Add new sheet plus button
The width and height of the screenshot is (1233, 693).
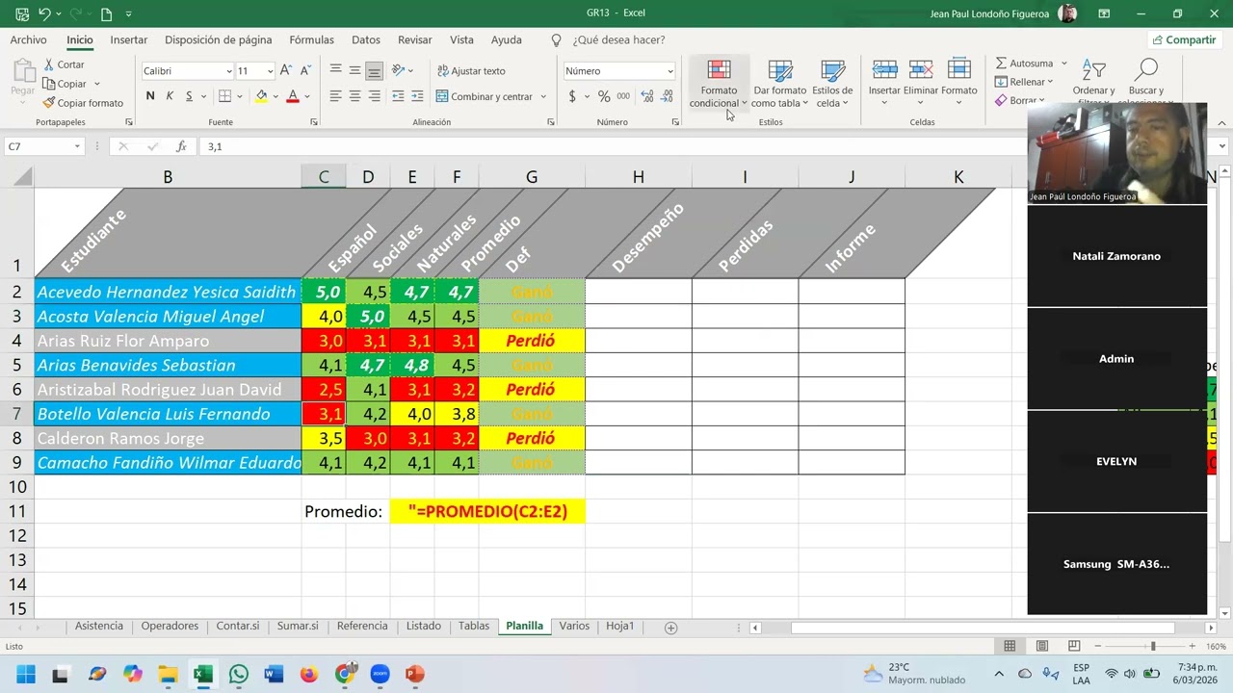click(671, 628)
